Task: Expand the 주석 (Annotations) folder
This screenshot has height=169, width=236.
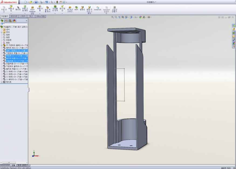Action: [x=2, y=32]
